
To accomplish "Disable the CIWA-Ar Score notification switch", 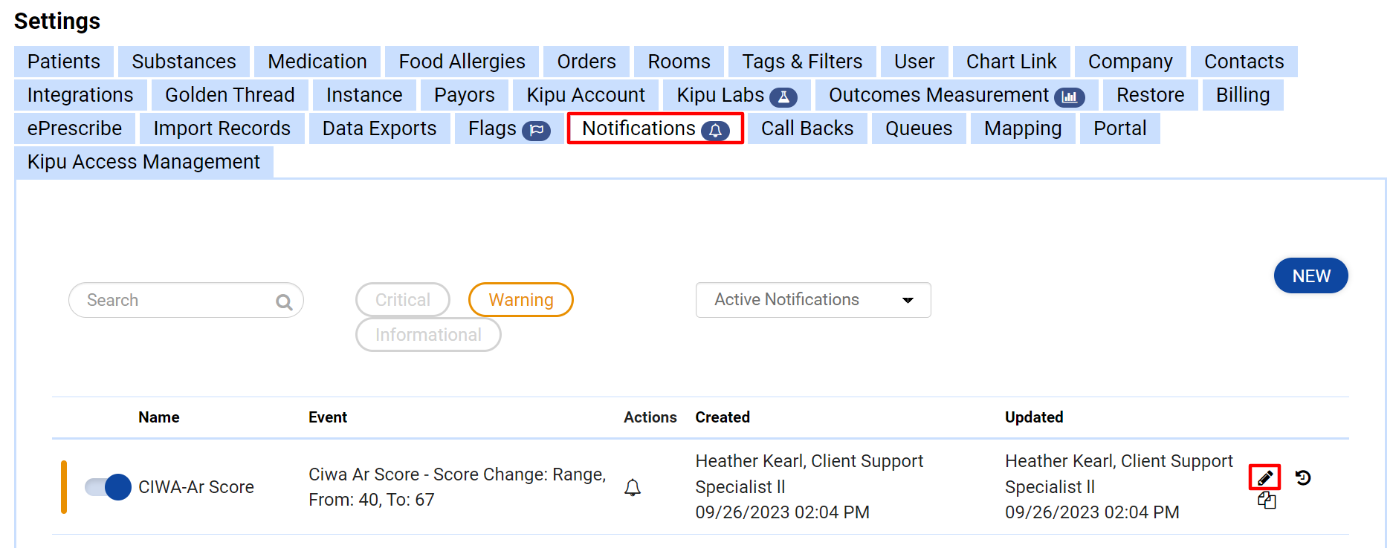I will [x=108, y=487].
